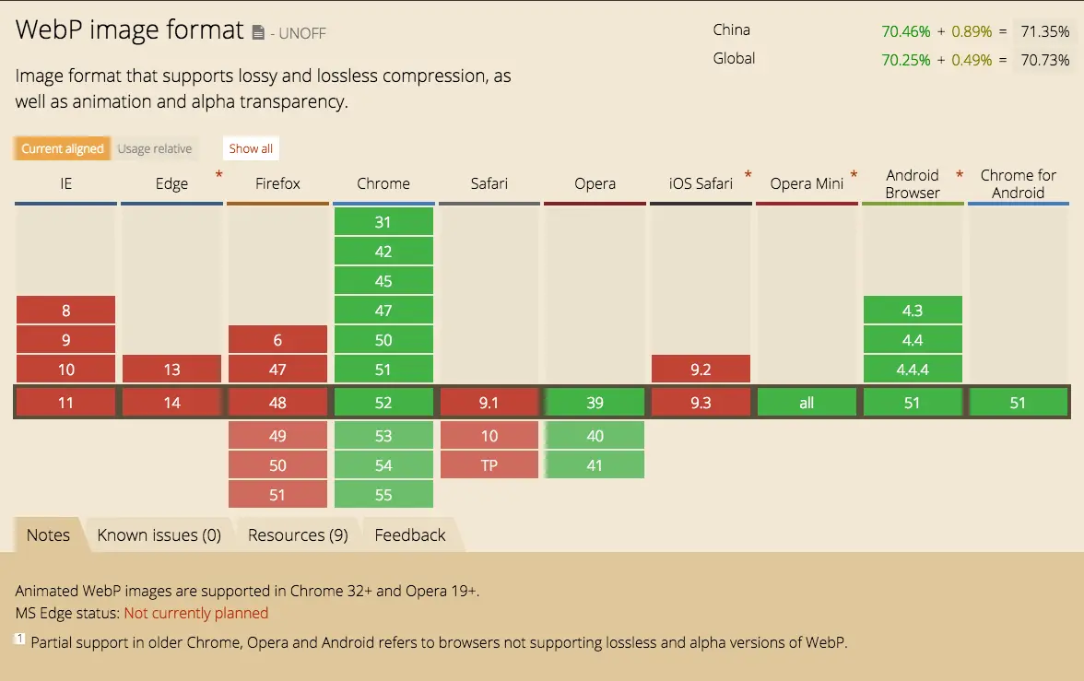The image size is (1084, 681).
Task: Click the document icon beside WebP image format title
Action: [x=258, y=32]
